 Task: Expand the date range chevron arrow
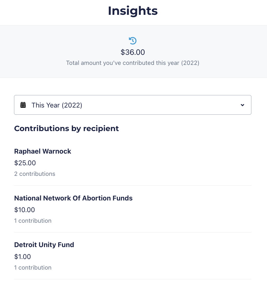tap(242, 105)
